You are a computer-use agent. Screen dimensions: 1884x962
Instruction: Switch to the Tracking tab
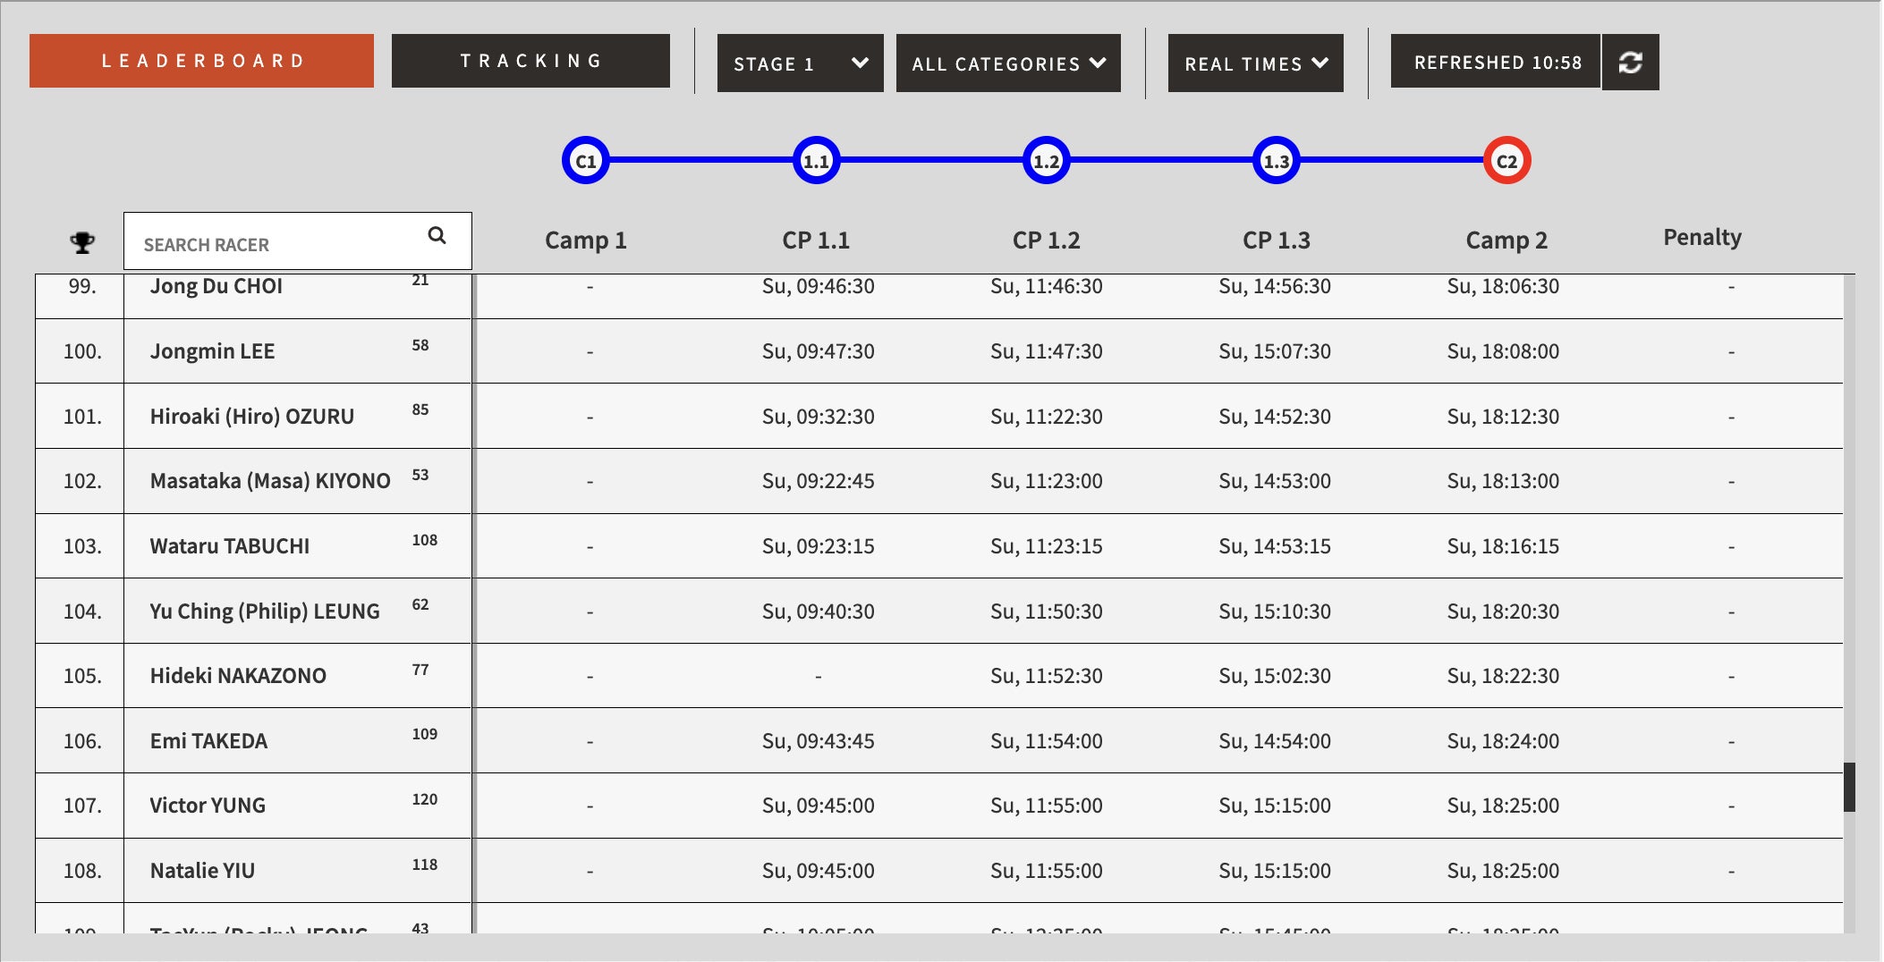pos(530,61)
